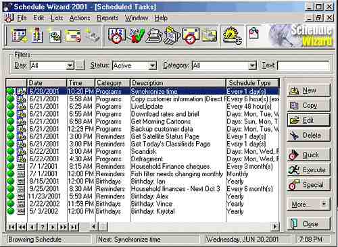Click the green gears toolbar icon
The width and height of the screenshot is (338, 247).
(x=55, y=36)
